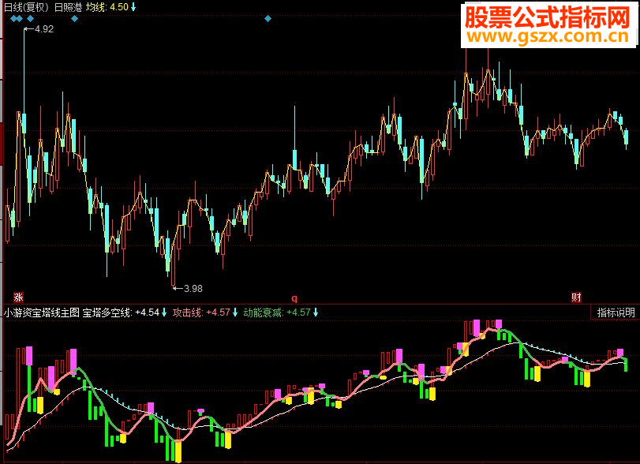
Task: Click the down arrow after 宝塔多空线 +4.54
Action: (x=164, y=312)
